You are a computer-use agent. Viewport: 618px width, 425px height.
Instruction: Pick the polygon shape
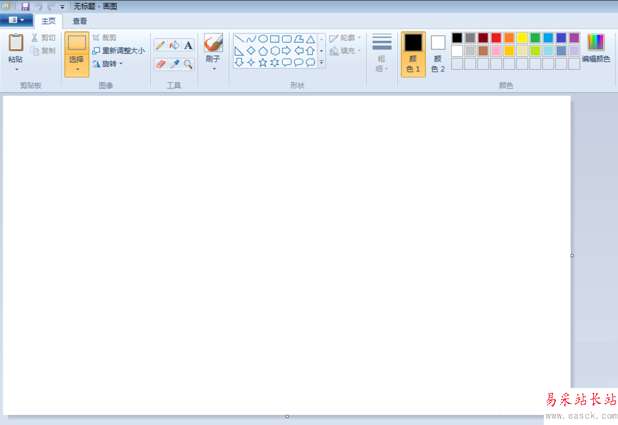[298, 39]
